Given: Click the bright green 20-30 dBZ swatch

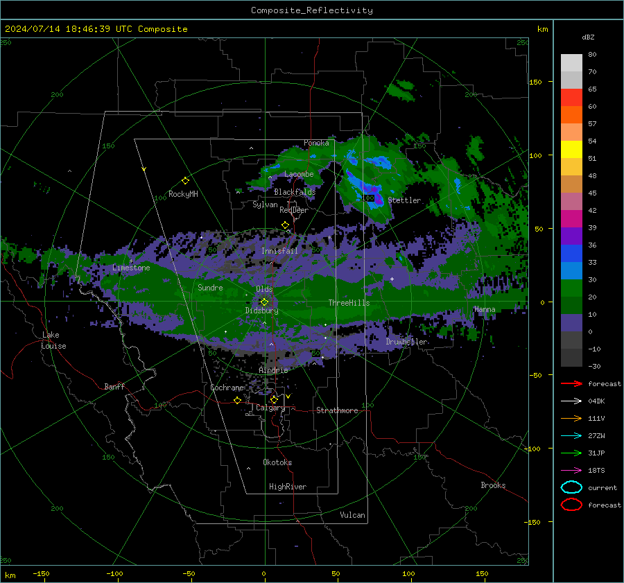Looking at the screenshot, I should [x=571, y=288].
